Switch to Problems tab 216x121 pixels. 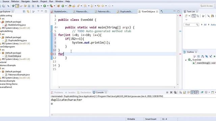click(x=57, y=92)
